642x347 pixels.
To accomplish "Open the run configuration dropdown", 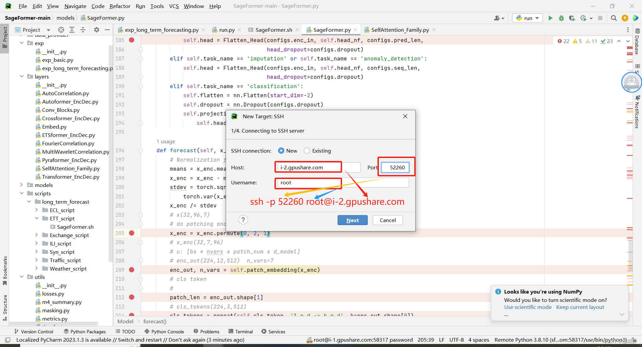I will tap(527, 18).
